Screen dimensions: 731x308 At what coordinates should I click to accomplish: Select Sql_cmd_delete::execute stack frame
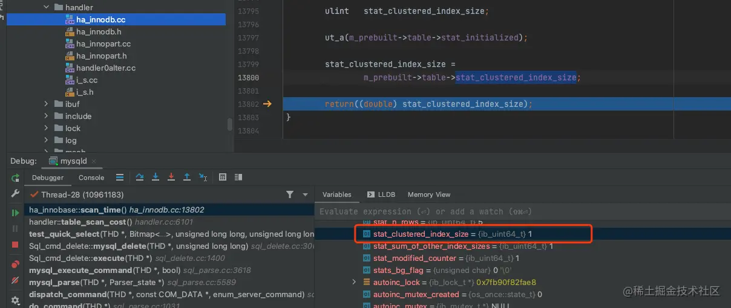(169, 258)
